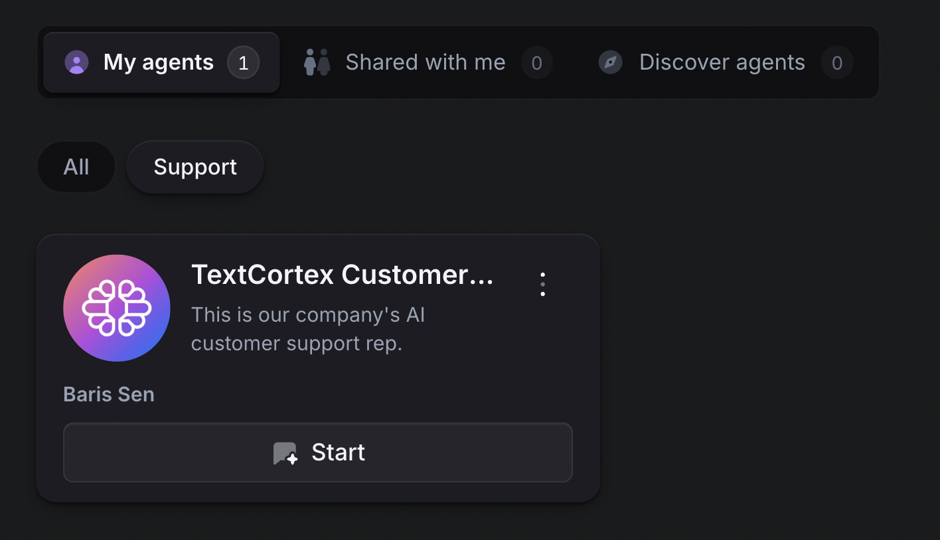Select the All filter chip
This screenshot has width=940, height=540.
(x=76, y=167)
